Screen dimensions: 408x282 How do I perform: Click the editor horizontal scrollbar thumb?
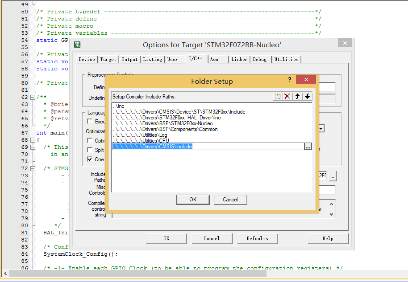click(138, 274)
